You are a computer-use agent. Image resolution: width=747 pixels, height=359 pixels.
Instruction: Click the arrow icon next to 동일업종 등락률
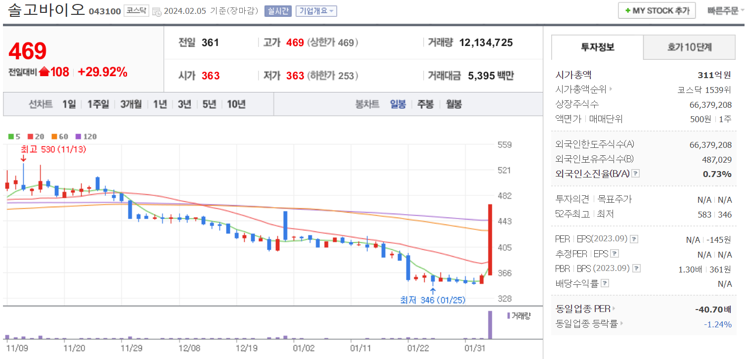622,324
